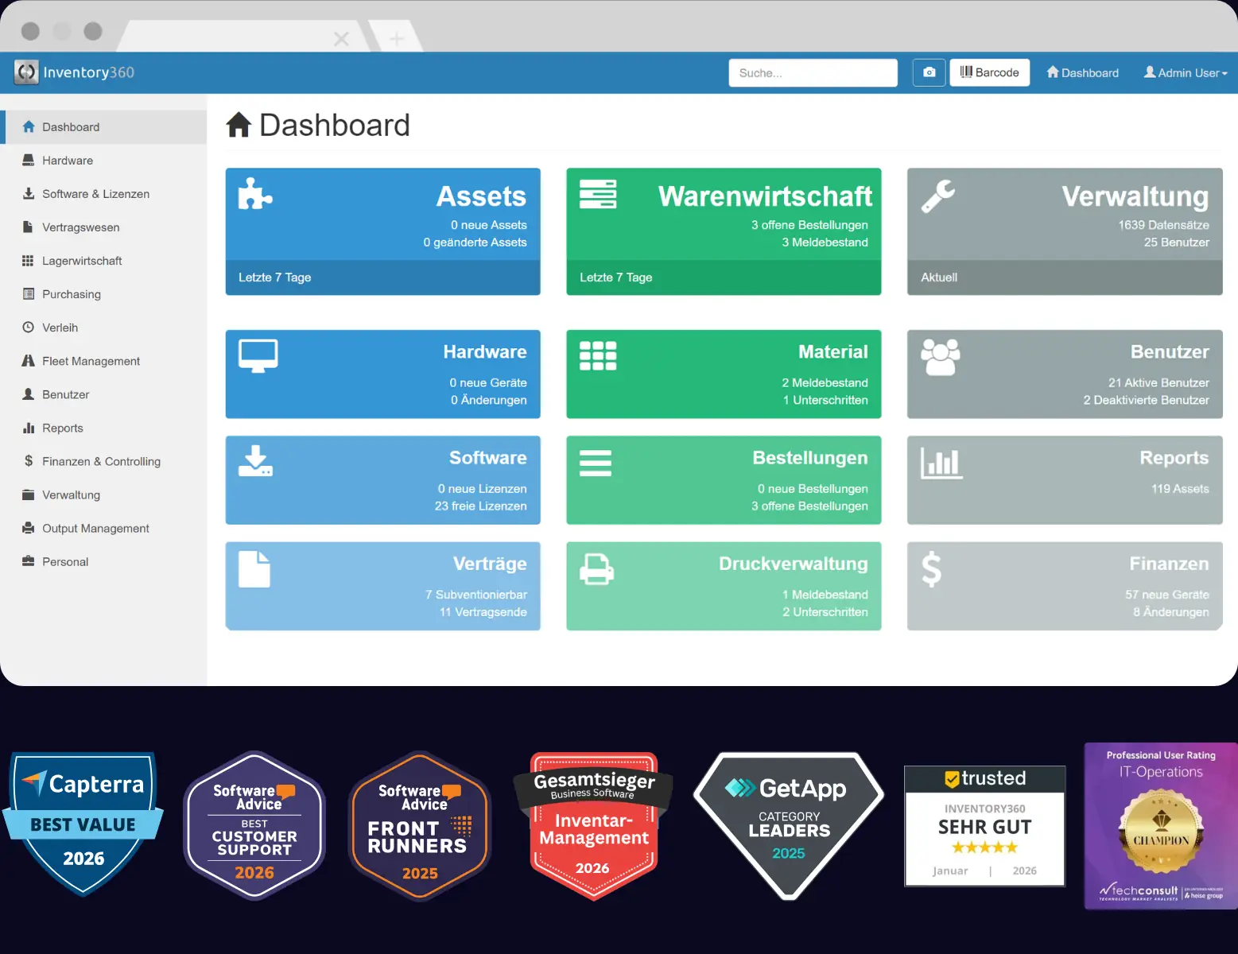Click the bar chart icon on Reports tile
1238x954 pixels.
coord(941,463)
